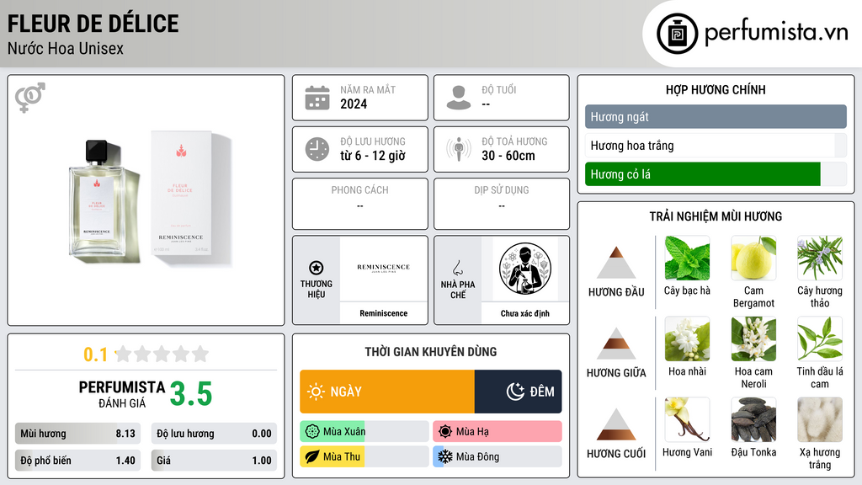Viewport: 862px width, 485px height.
Task: Click the Thời gian khuyên dùng heading
Action: click(431, 351)
